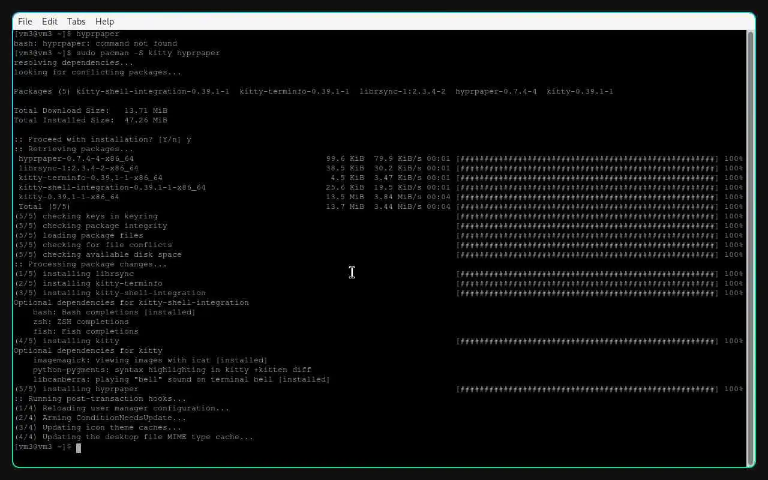Click the 'resolving dependencies...' line
Screen dimensions: 768x480
coord(74,62)
